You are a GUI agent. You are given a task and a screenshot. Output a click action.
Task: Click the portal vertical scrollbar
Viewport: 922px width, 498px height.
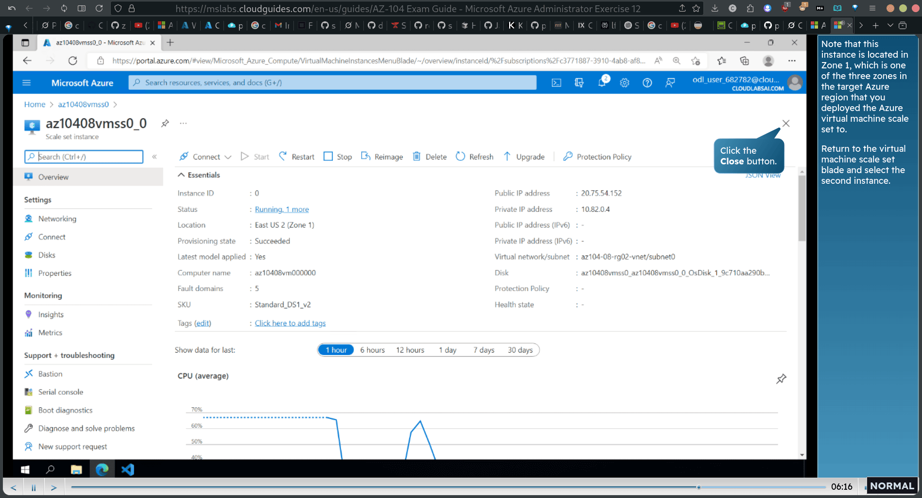802,209
